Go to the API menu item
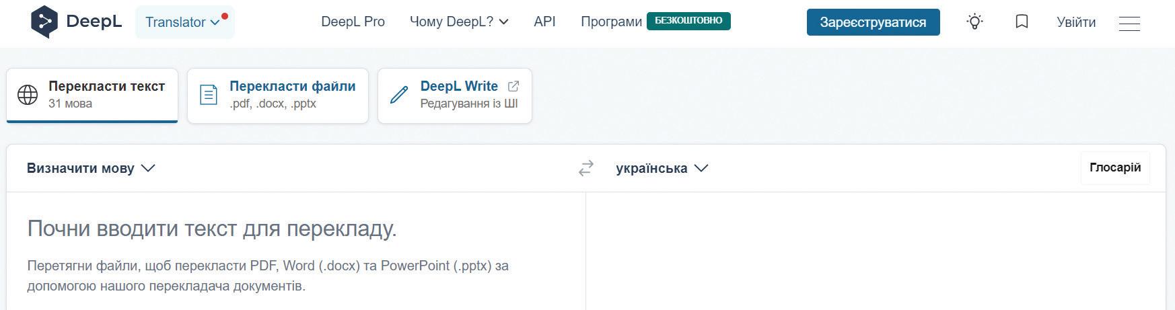Image resolution: width=1175 pixels, height=310 pixels. 544,22
